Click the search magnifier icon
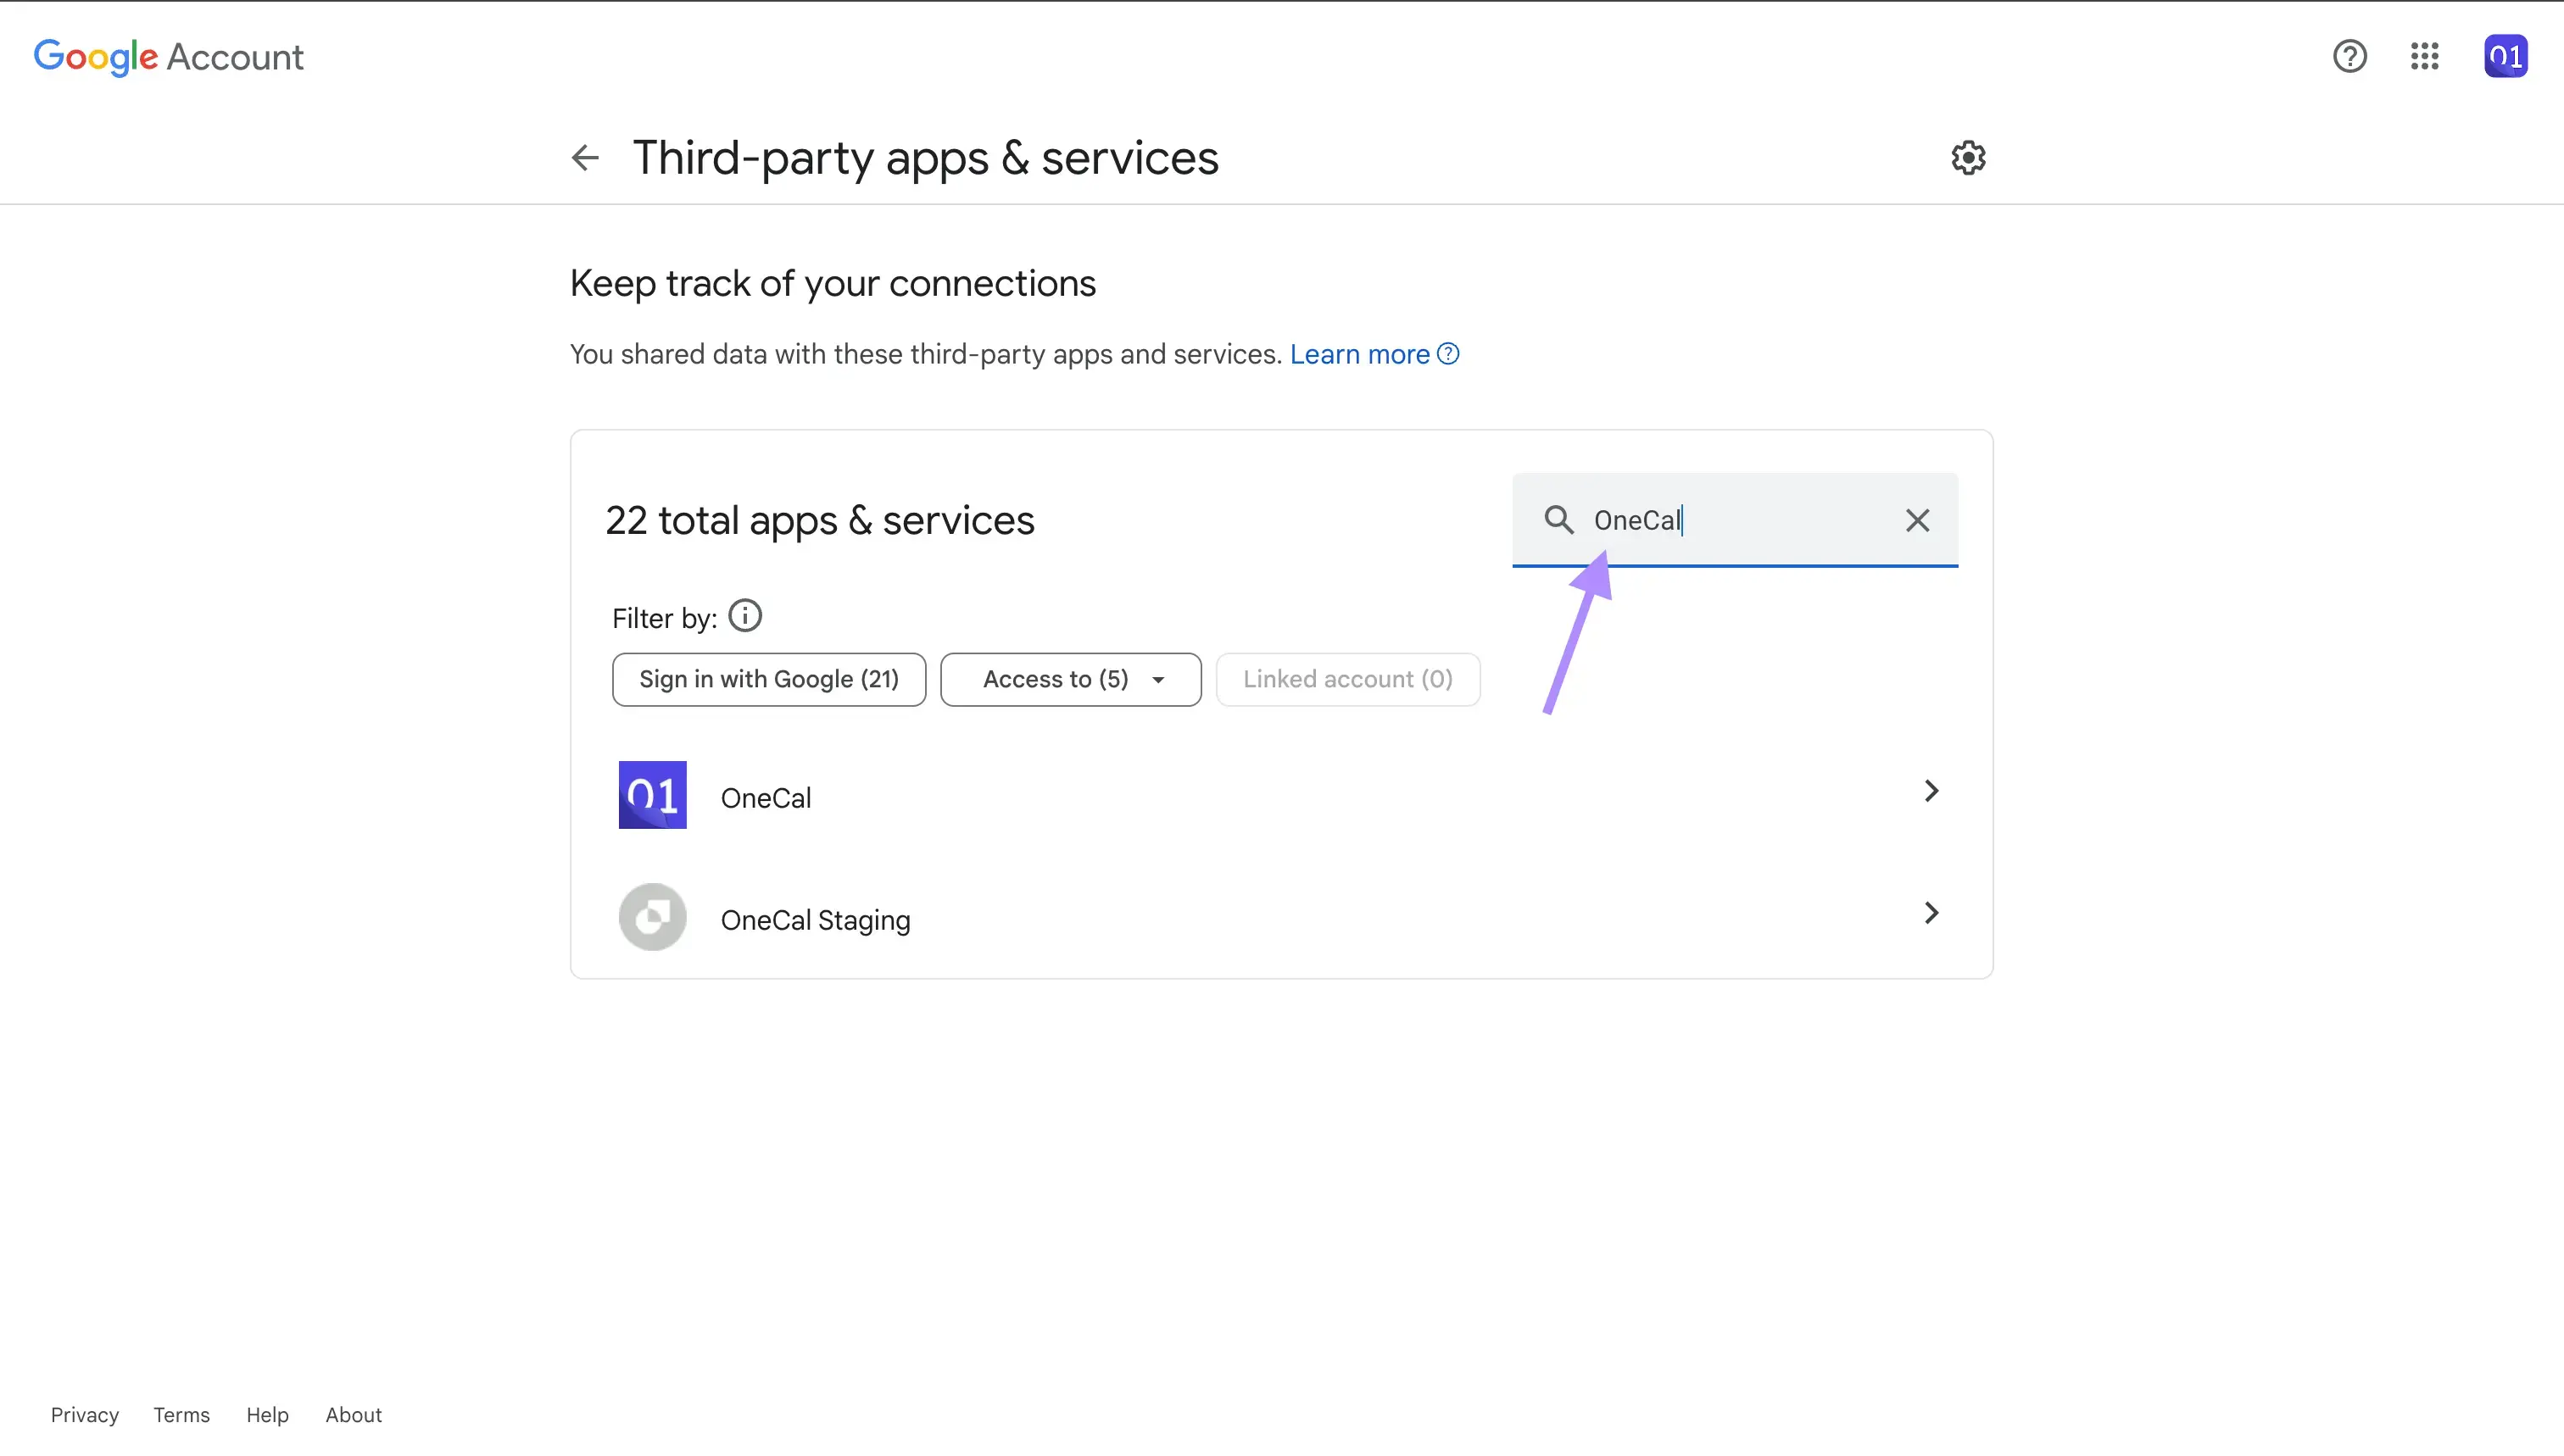The height and width of the screenshot is (1456, 2564). coord(1557,520)
